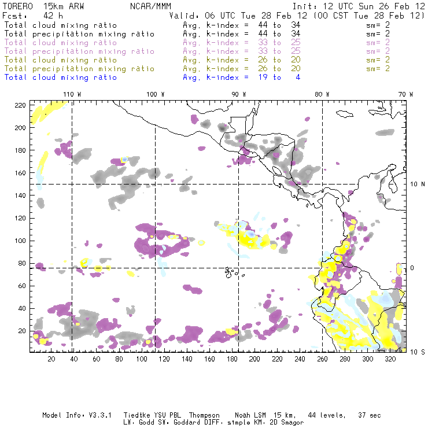Click the purple "Total precipitation mixing ratio" legend label
The image size is (428, 428).
pyautogui.click(x=79, y=51)
